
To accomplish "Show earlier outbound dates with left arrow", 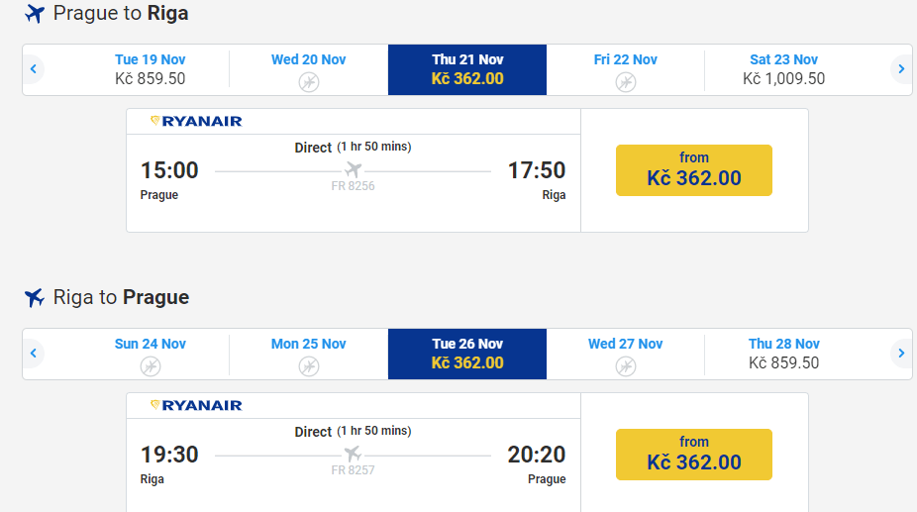I will click(34, 69).
